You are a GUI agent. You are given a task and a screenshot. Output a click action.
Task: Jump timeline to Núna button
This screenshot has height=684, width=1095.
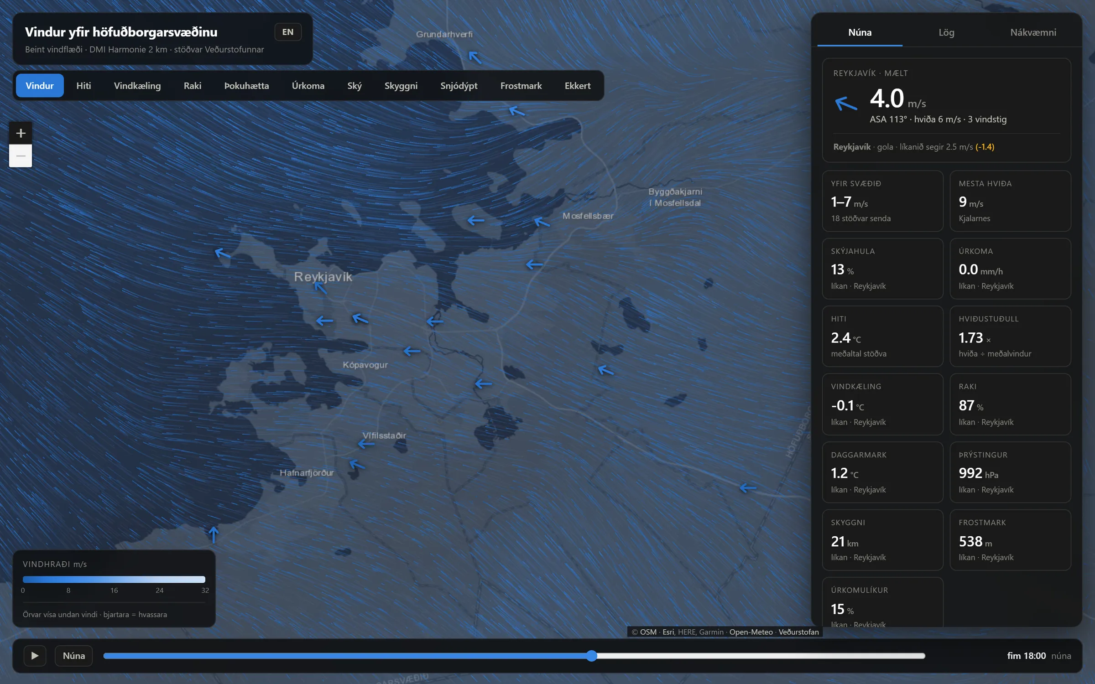[74, 656]
